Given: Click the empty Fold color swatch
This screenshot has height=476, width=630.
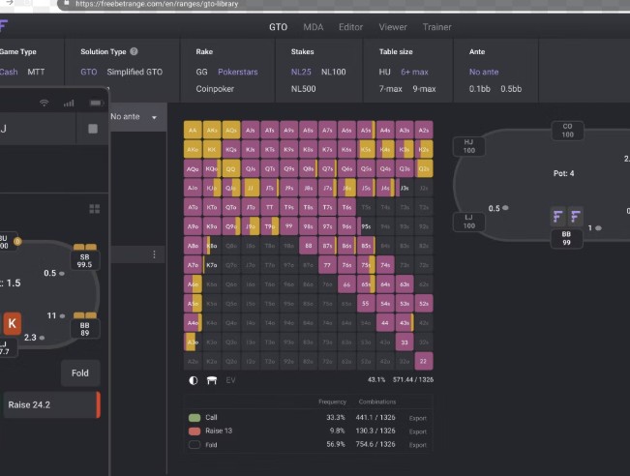Looking at the screenshot, I should 195,445.
